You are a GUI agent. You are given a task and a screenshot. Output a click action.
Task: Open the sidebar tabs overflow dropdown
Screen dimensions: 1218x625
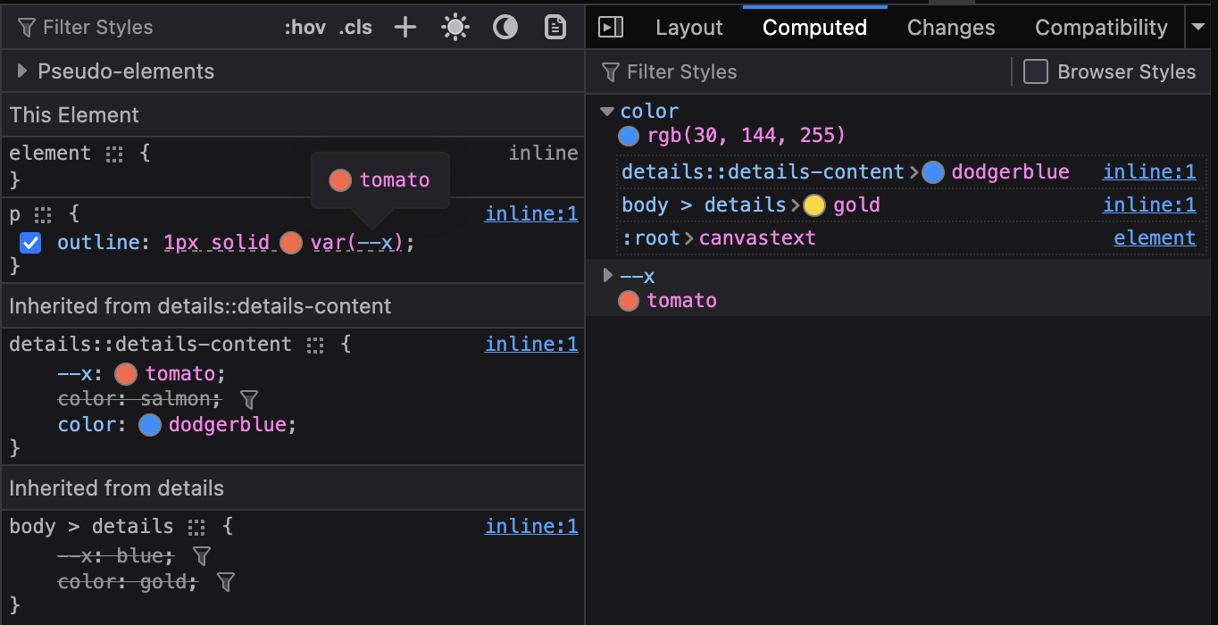coord(1198,28)
